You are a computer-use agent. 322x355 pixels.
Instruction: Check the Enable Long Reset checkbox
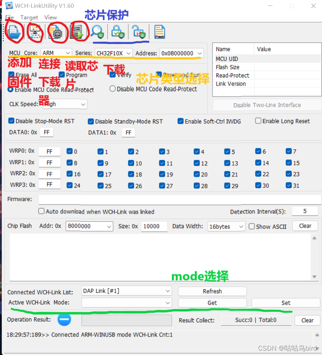258,121
